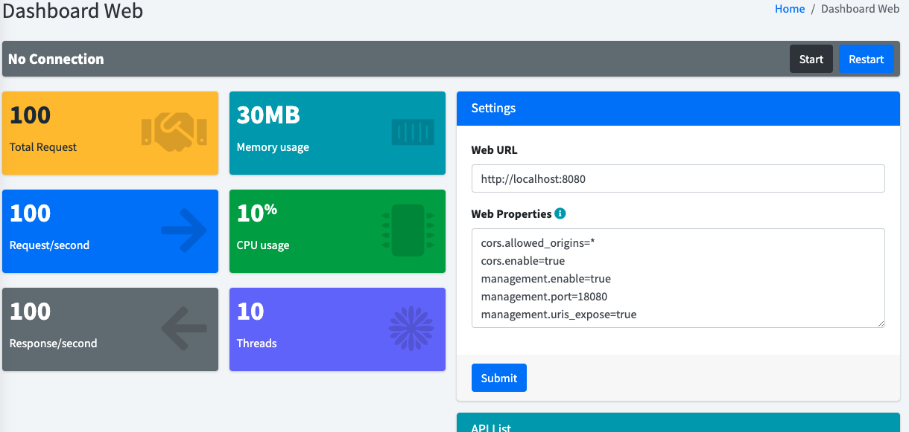Submit the settings form
Screen dimensions: 909x432
tap(499, 378)
